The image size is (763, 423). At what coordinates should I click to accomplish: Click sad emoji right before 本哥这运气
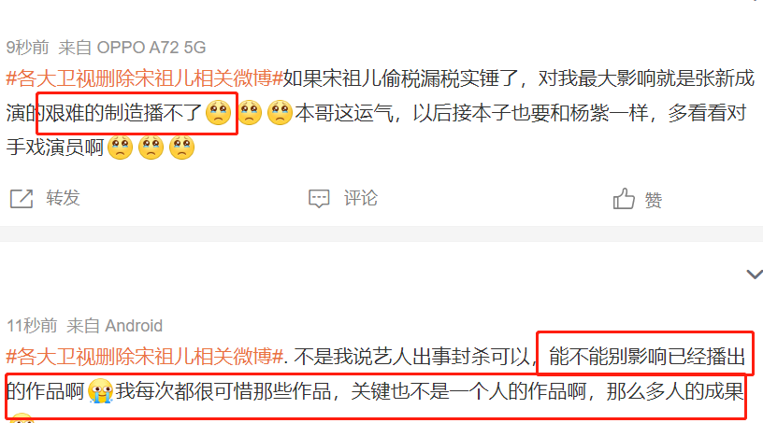(280, 113)
